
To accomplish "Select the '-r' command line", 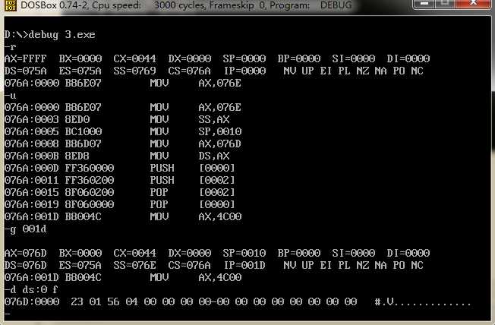I will 10,47.
